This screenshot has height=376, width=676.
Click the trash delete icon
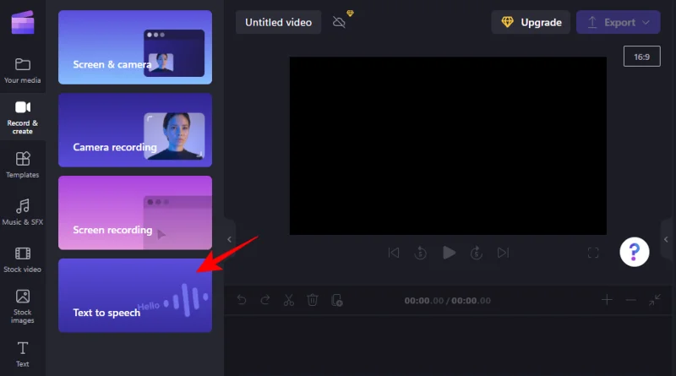pos(313,300)
